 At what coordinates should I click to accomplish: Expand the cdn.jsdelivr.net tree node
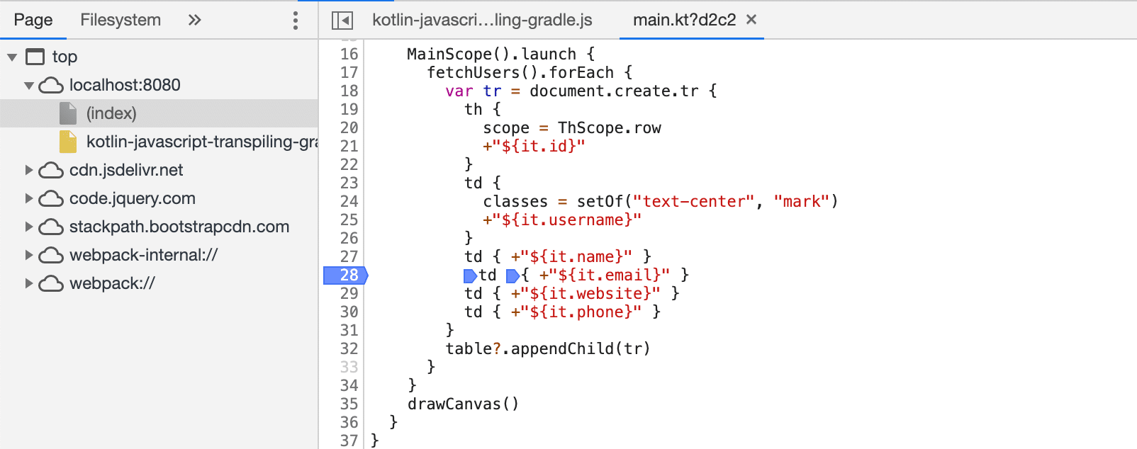tap(29, 170)
